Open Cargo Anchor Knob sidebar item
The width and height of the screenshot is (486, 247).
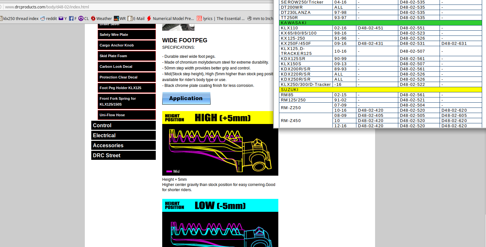pyautogui.click(x=127, y=45)
